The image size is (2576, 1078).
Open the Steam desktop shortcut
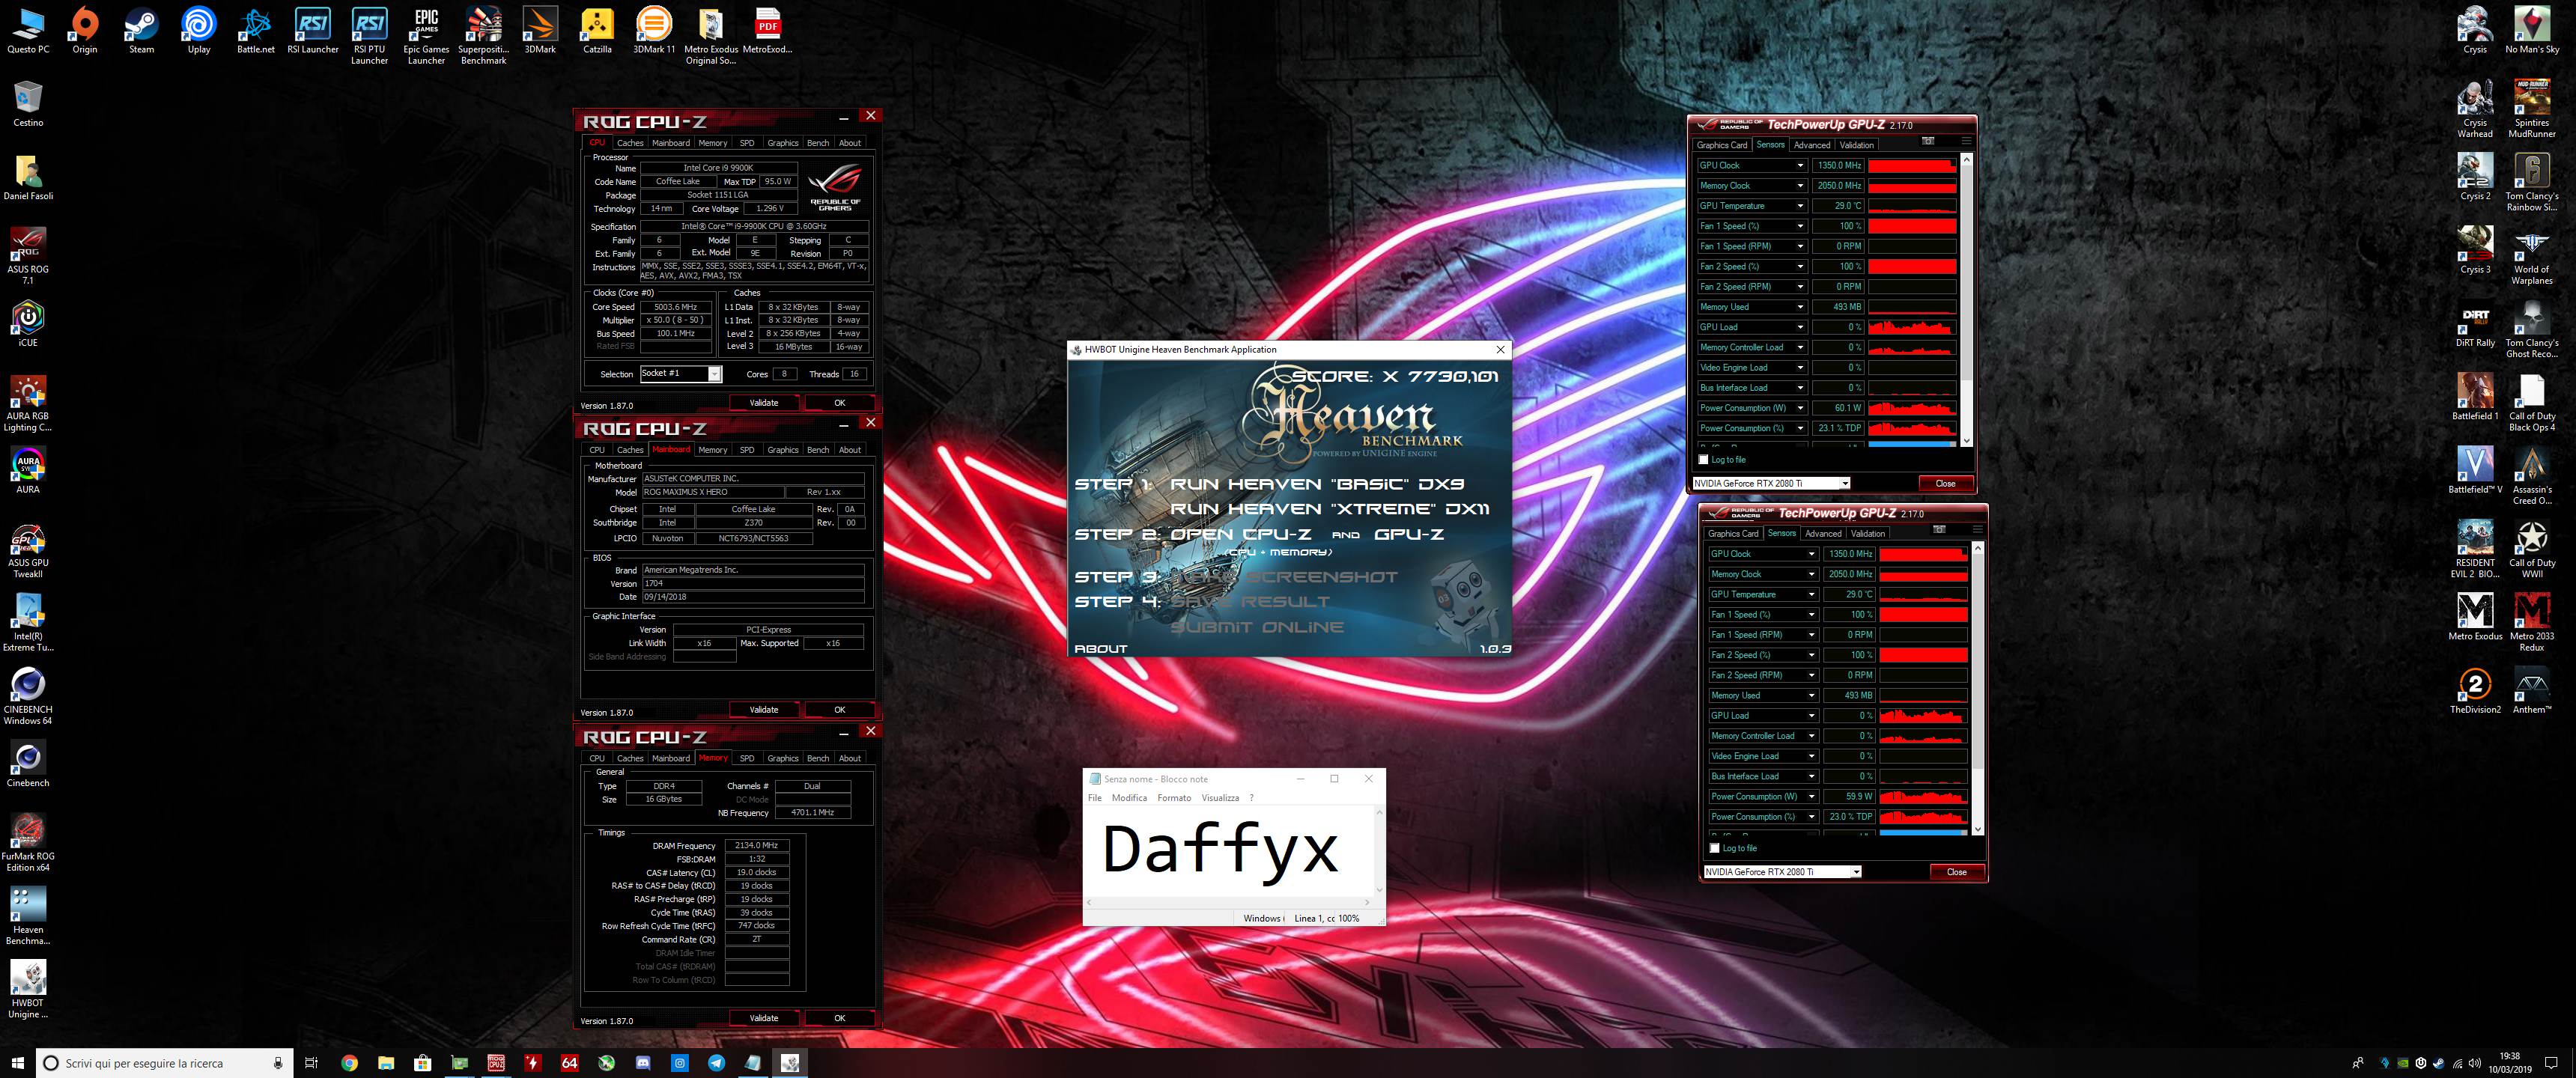click(x=141, y=31)
